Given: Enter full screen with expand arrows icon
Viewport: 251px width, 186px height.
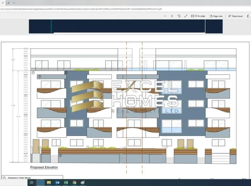Looking at the screenshot, I should tap(186, 16).
